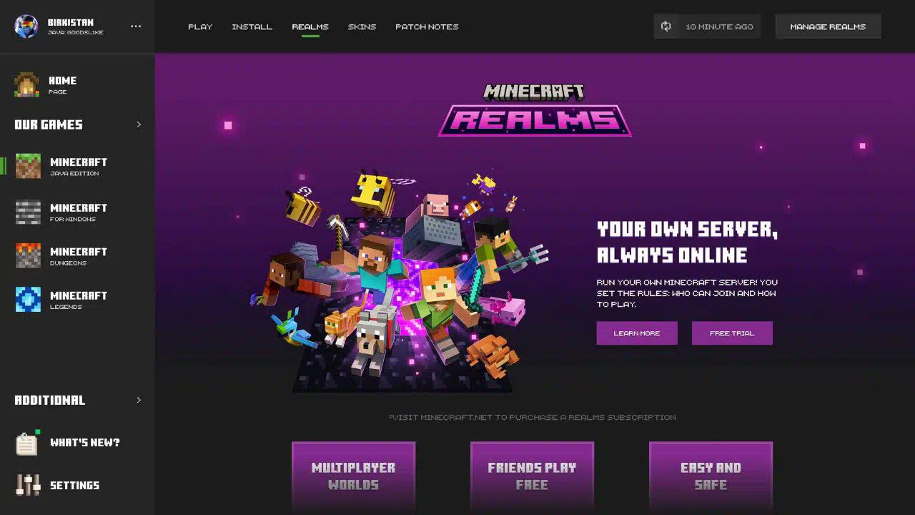Switch to the Skins tab
Image resolution: width=915 pixels, height=515 pixels.
click(x=362, y=26)
